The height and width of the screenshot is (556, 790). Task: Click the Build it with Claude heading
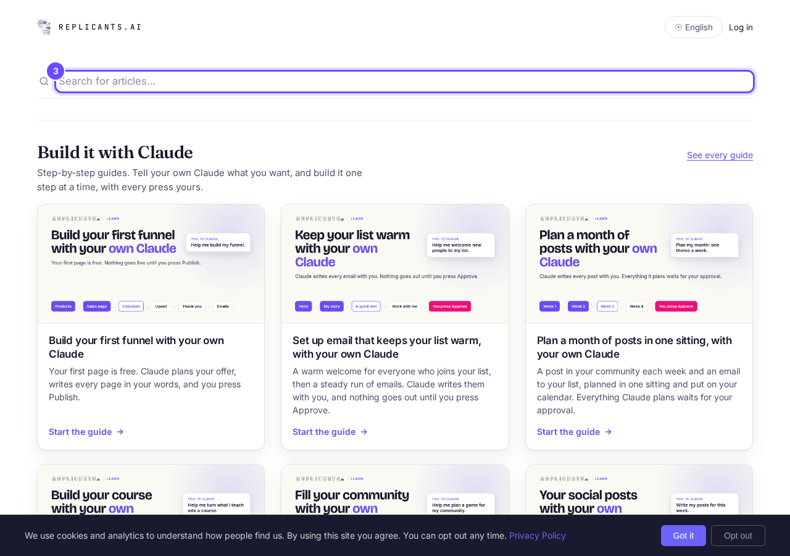click(115, 153)
